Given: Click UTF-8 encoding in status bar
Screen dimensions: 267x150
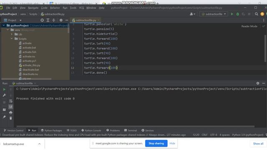Looking at the screenshot, I should (x=213, y=135).
